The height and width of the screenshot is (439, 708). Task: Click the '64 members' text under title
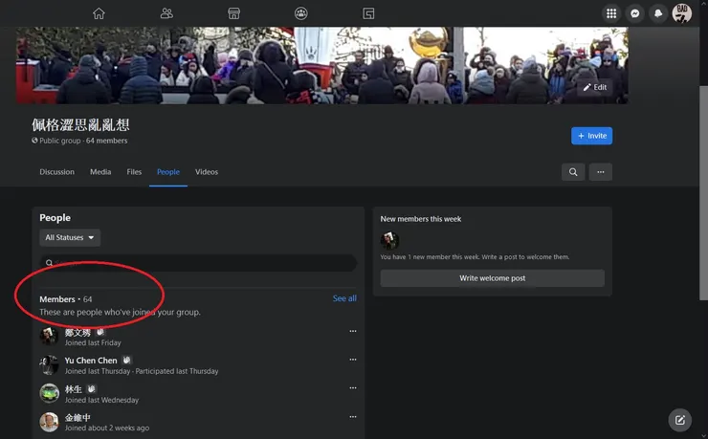[x=106, y=141]
